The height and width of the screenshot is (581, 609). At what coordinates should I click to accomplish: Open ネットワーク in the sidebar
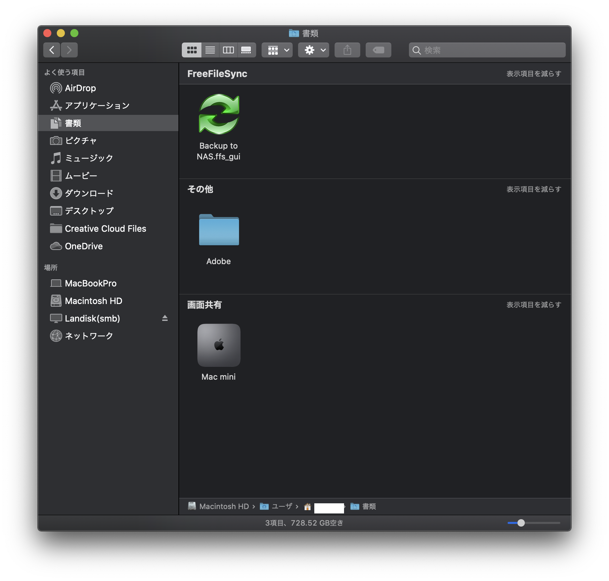pos(108,336)
